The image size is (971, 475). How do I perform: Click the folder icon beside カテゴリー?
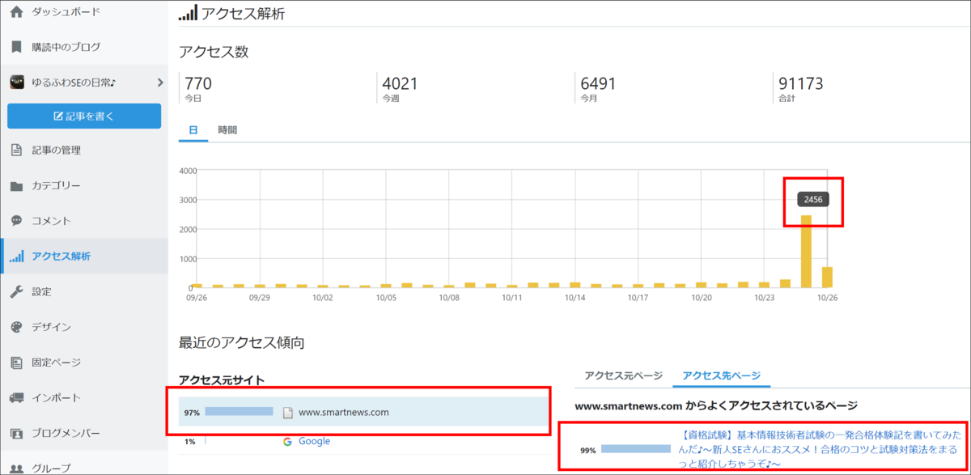(x=16, y=185)
